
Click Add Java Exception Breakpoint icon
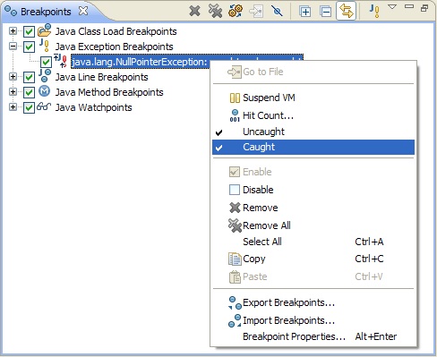pos(374,11)
